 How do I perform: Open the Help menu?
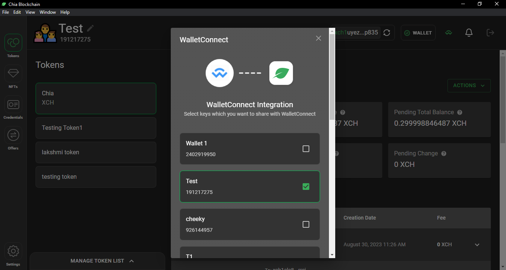point(65,12)
